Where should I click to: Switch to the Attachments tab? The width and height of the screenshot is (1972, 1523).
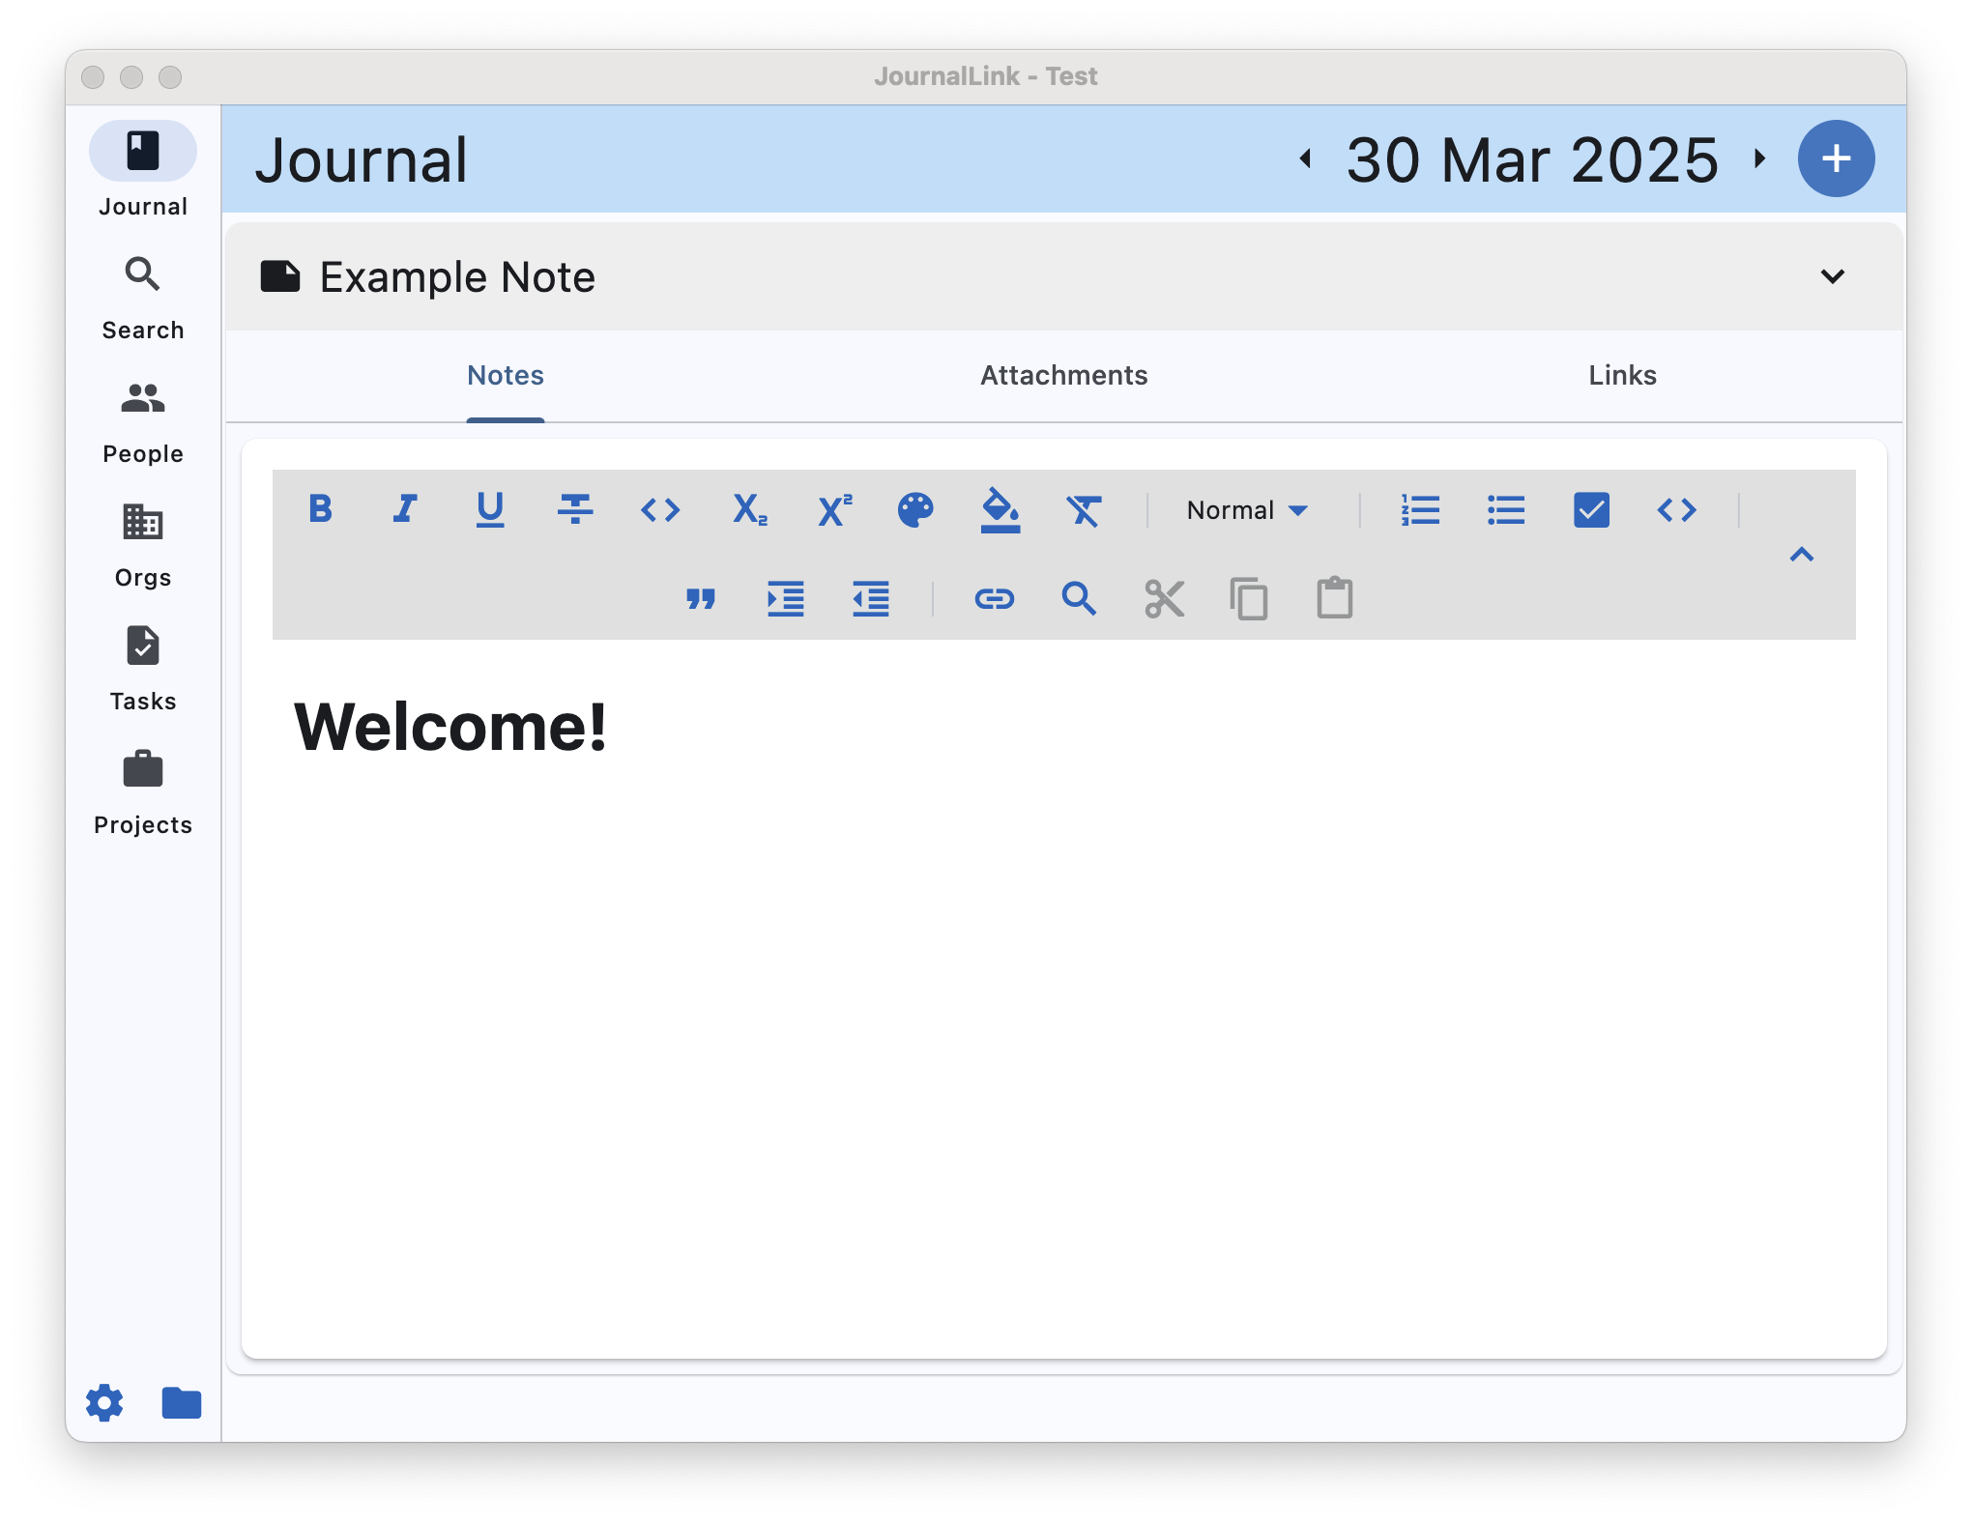tap(1063, 375)
